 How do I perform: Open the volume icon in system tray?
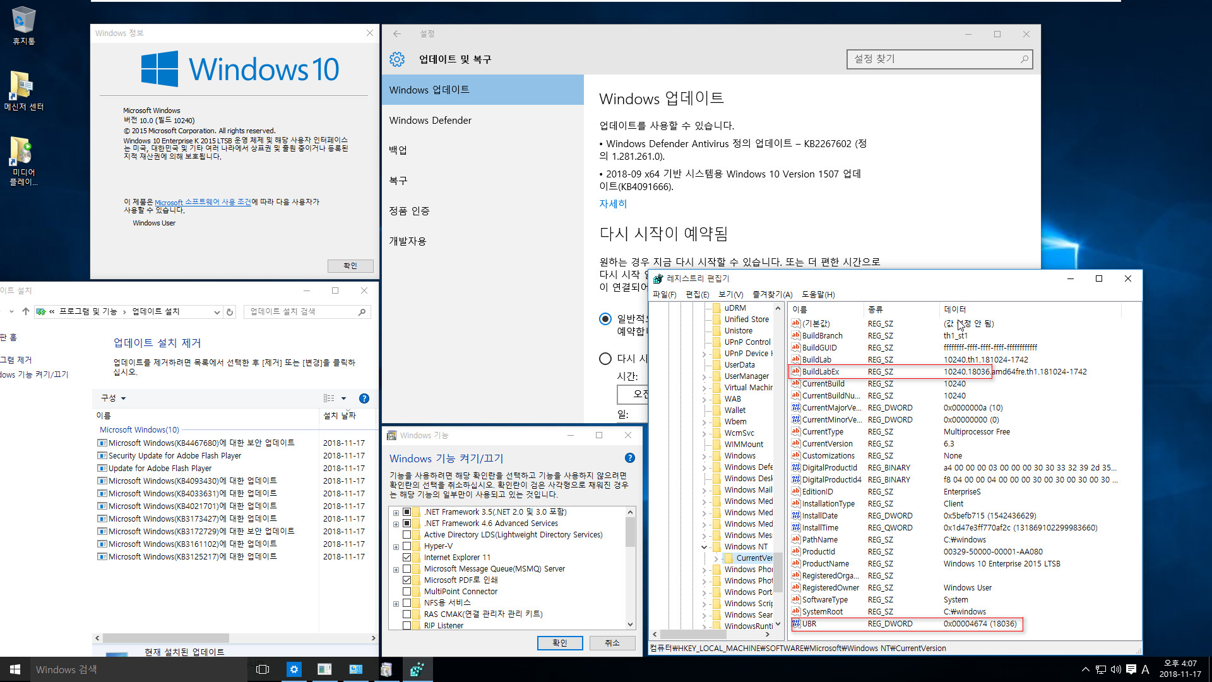1115,669
